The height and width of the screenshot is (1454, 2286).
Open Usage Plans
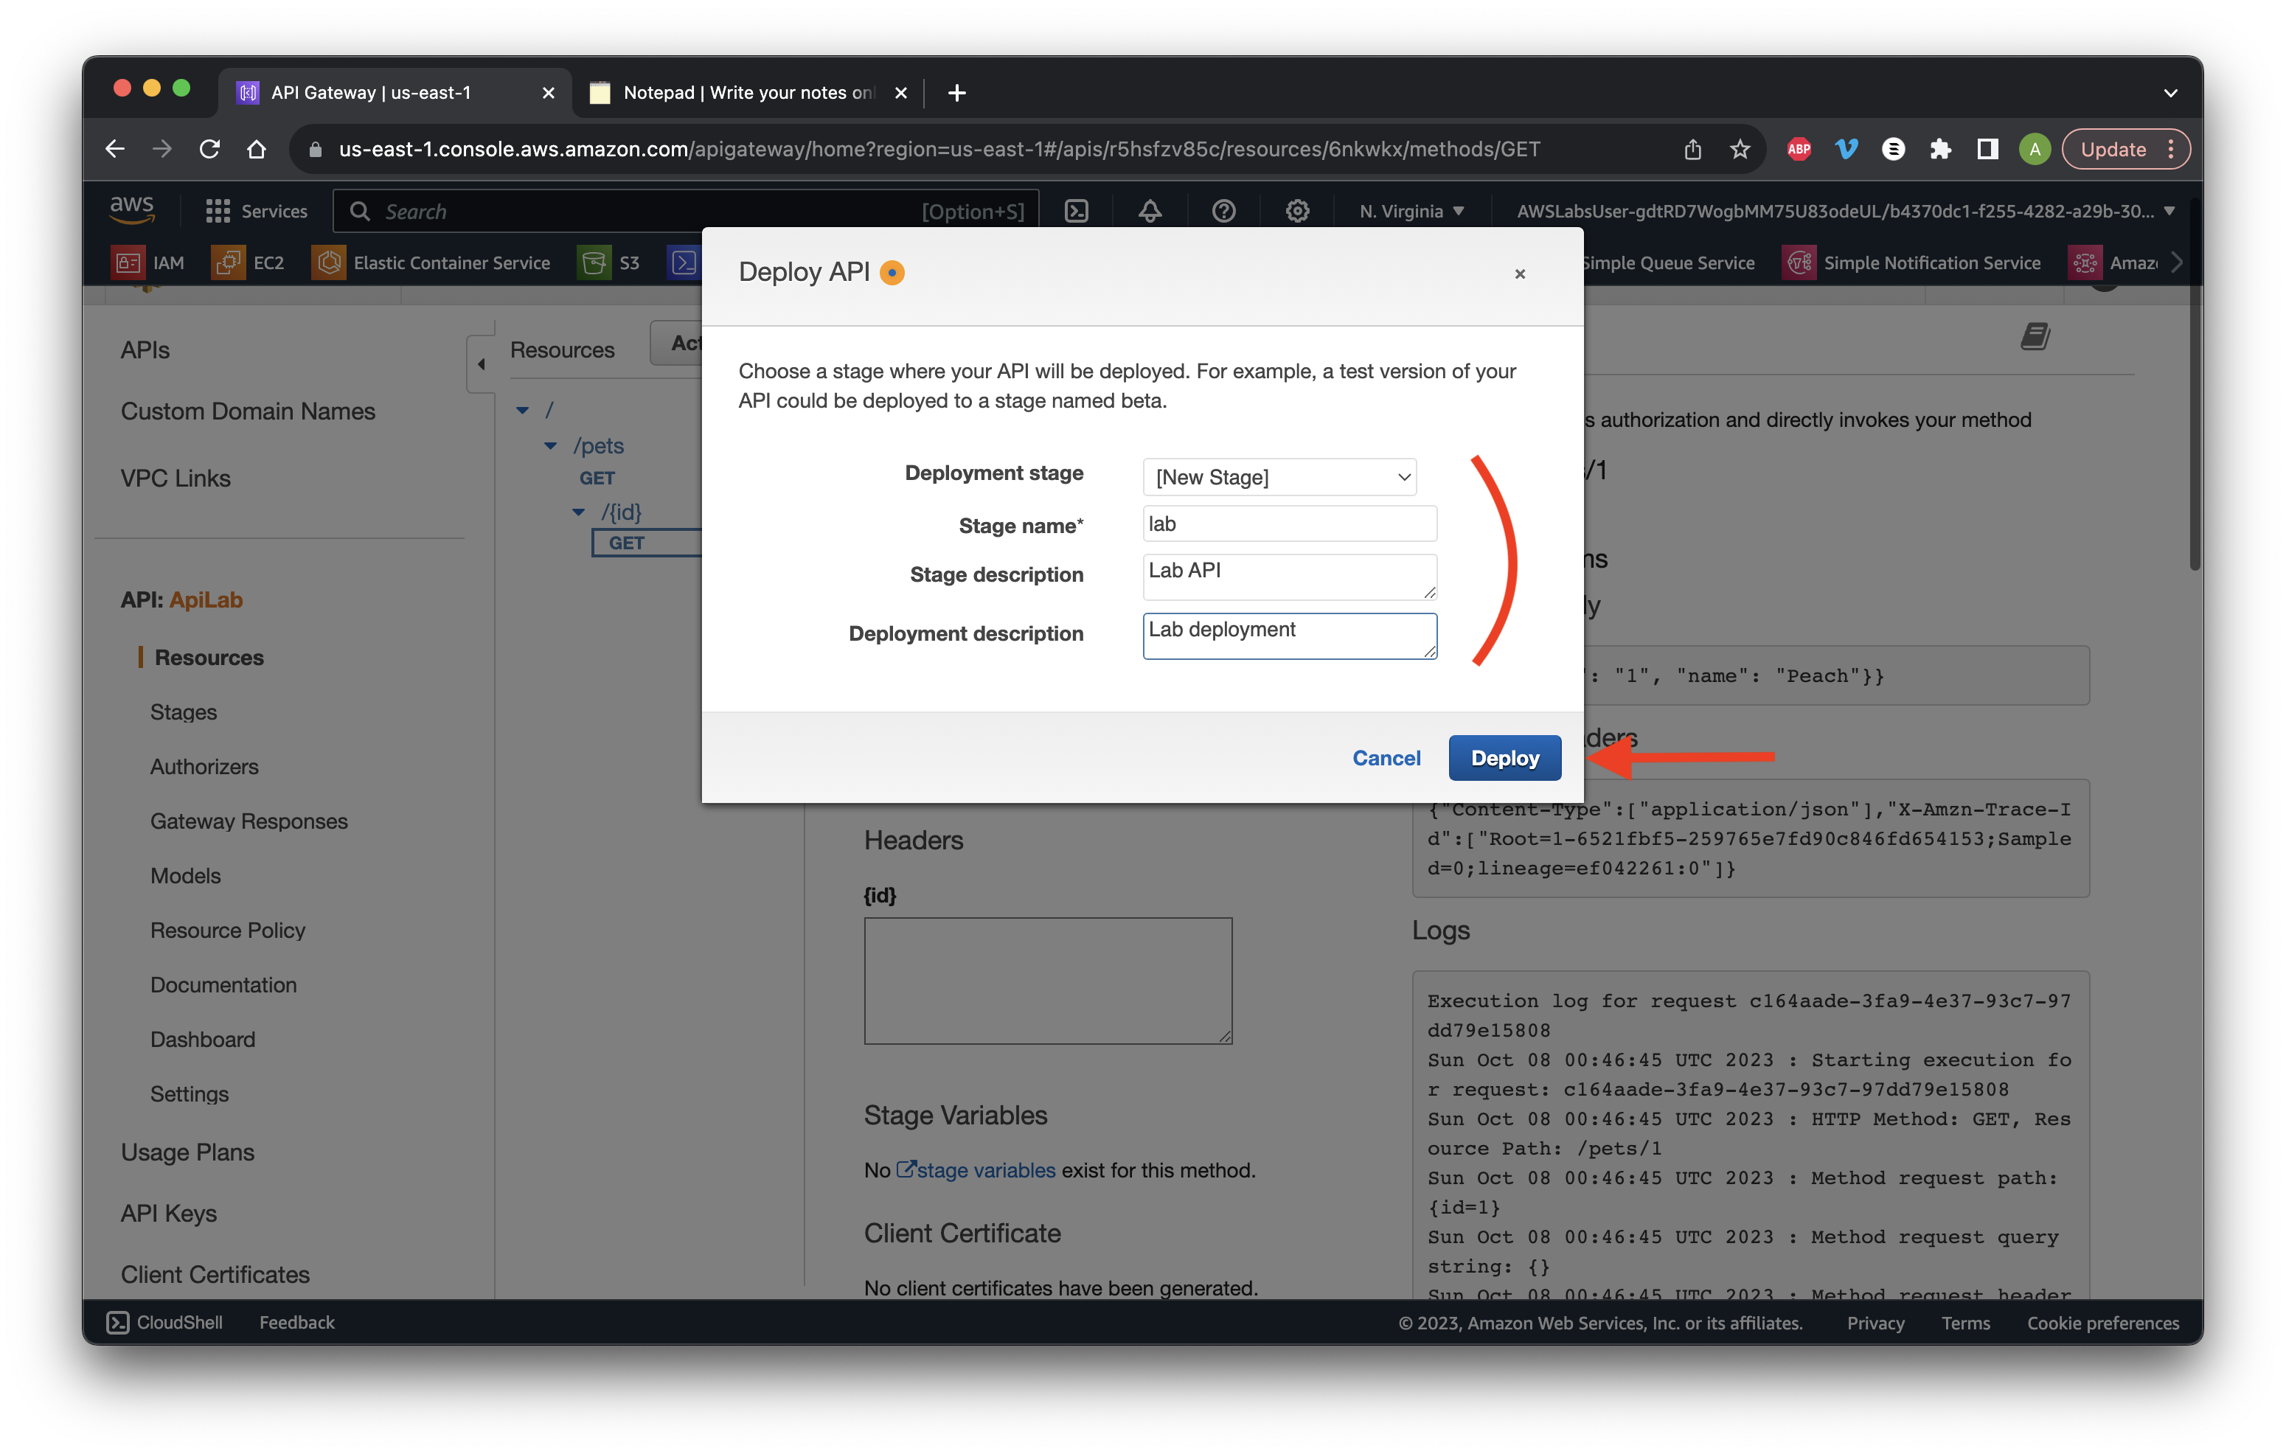(x=187, y=1151)
